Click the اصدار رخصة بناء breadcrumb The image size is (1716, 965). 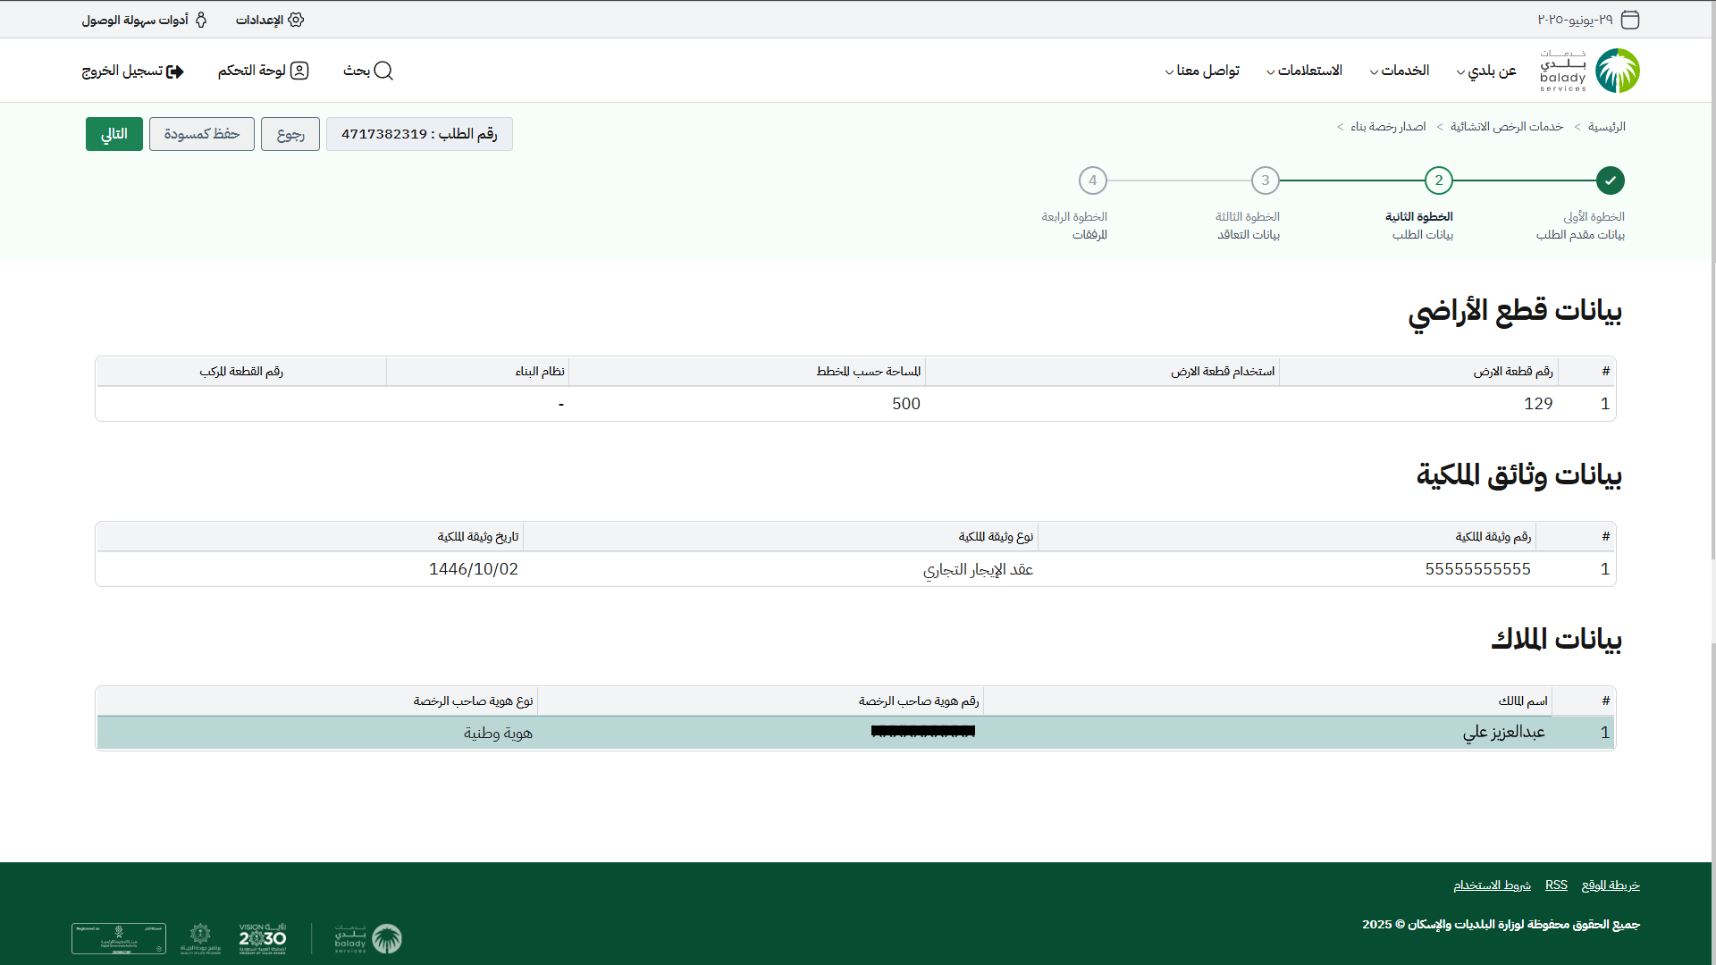pyautogui.click(x=1387, y=127)
